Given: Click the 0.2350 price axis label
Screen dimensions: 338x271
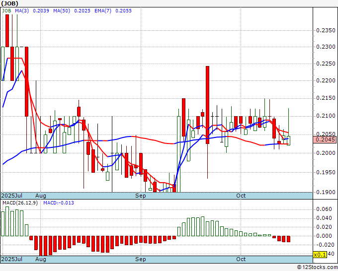Looking at the screenshot, I should 326,30.
